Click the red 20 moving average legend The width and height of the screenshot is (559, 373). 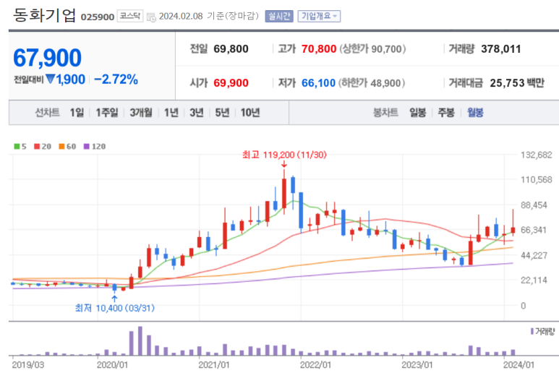(43, 147)
